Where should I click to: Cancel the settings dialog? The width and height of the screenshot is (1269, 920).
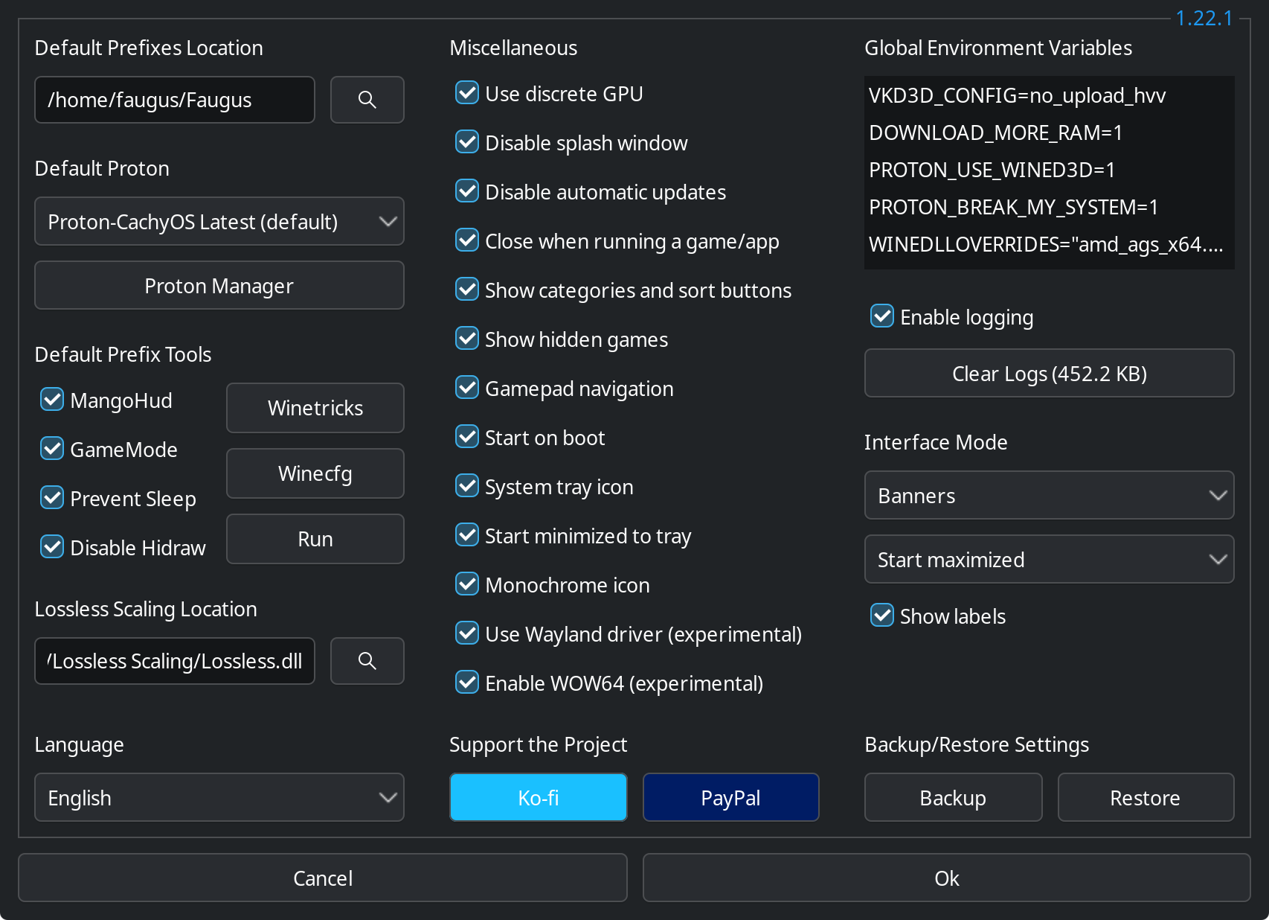pos(323,878)
